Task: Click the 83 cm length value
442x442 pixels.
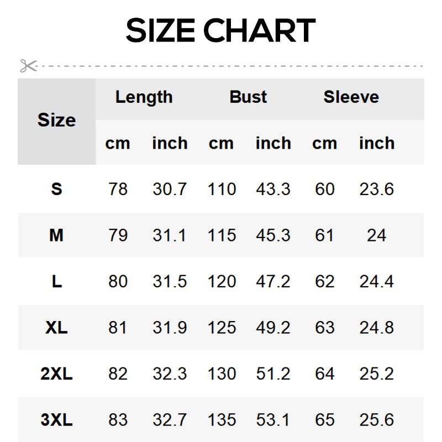Action: click(118, 420)
